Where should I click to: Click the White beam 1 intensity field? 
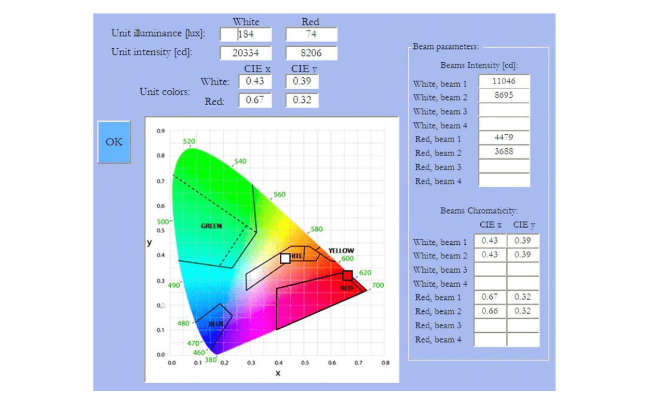point(503,81)
